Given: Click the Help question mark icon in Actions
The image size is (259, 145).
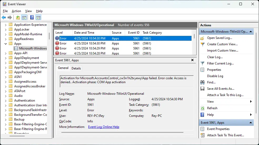Looking at the screenshot, I should [202, 115].
